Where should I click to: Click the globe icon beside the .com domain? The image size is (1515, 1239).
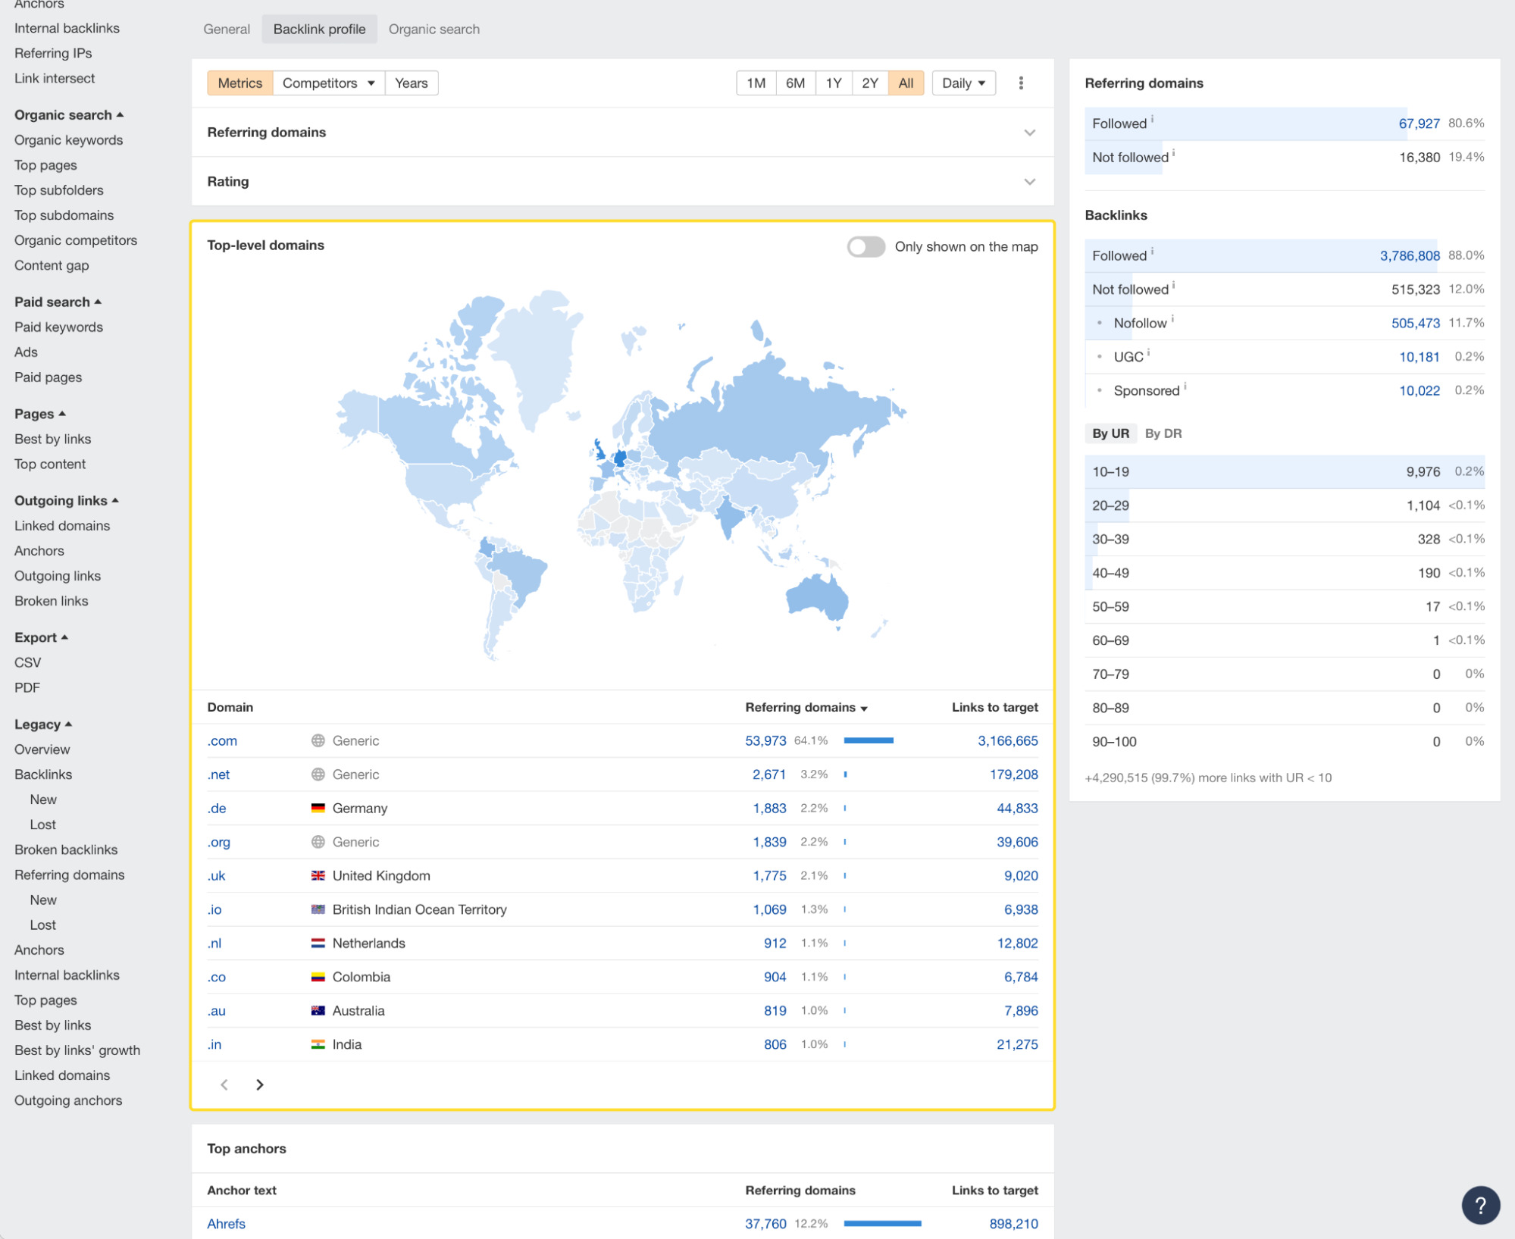318,740
